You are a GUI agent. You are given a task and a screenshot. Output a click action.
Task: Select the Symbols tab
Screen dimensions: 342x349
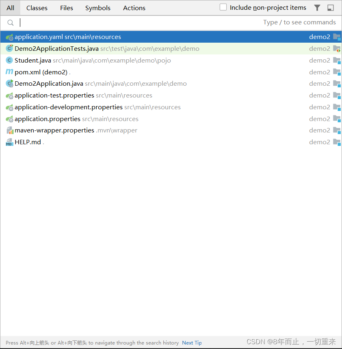click(x=97, y=8)
